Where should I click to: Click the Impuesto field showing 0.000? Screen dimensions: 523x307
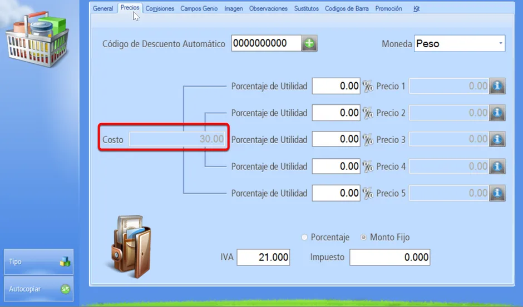coord(389,258)
